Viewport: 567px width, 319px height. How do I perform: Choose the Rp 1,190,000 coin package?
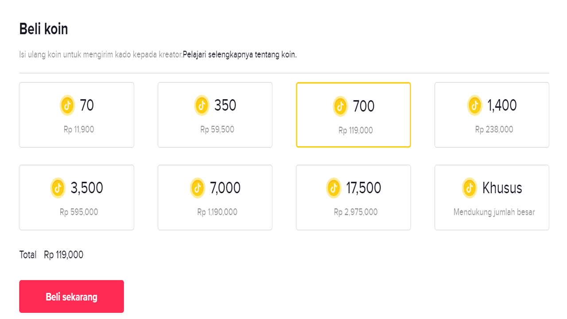pyautogui.click(x=215, y=198)
